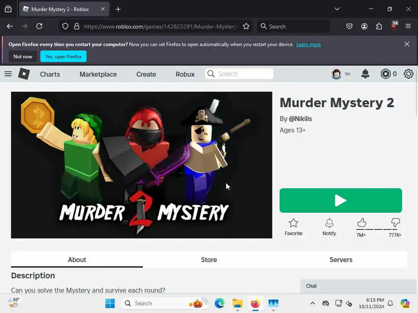The image size is (418, 313).
Task: Open the Windows Start menu
Action: click(x=110, y=303)
